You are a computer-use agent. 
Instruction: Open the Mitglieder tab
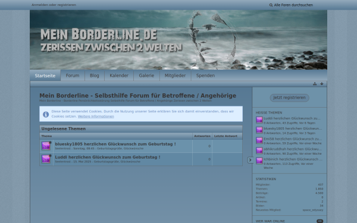(x=176, y=76)
